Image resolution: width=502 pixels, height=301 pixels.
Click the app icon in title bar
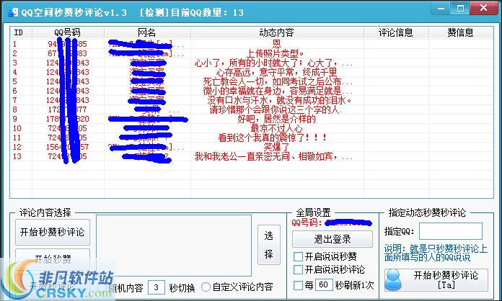tap(13, 12)
